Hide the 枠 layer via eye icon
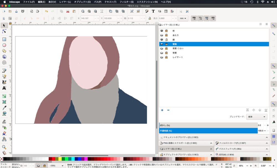 point(162,31)
